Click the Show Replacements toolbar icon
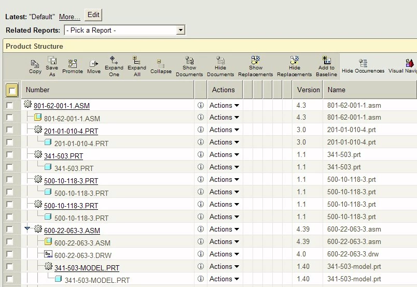 coord(256,60)
